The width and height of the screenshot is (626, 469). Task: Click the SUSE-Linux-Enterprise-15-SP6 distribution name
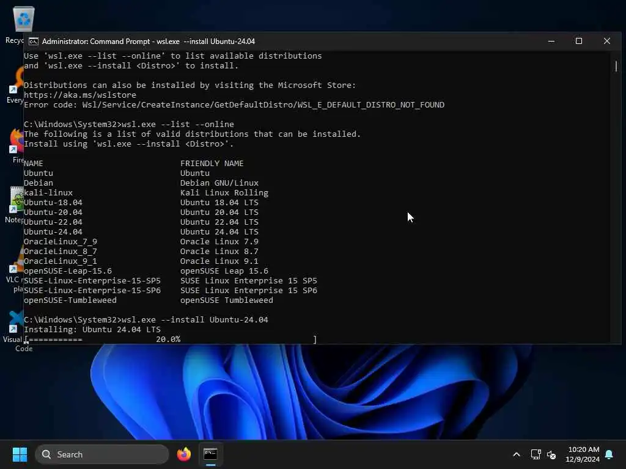pyautogui.click(x=92, y=290)
